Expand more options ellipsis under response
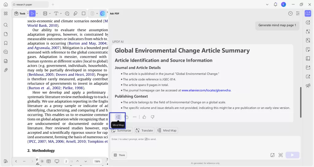The height and width of the screenshot is (167, 314). coord(134,117)
